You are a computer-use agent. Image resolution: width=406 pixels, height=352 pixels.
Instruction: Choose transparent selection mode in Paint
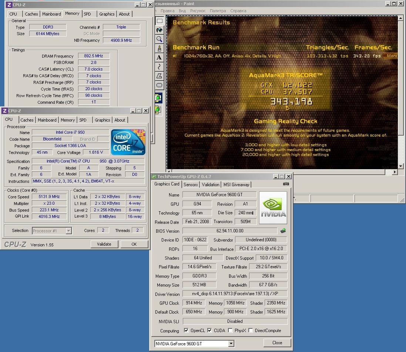158,110
